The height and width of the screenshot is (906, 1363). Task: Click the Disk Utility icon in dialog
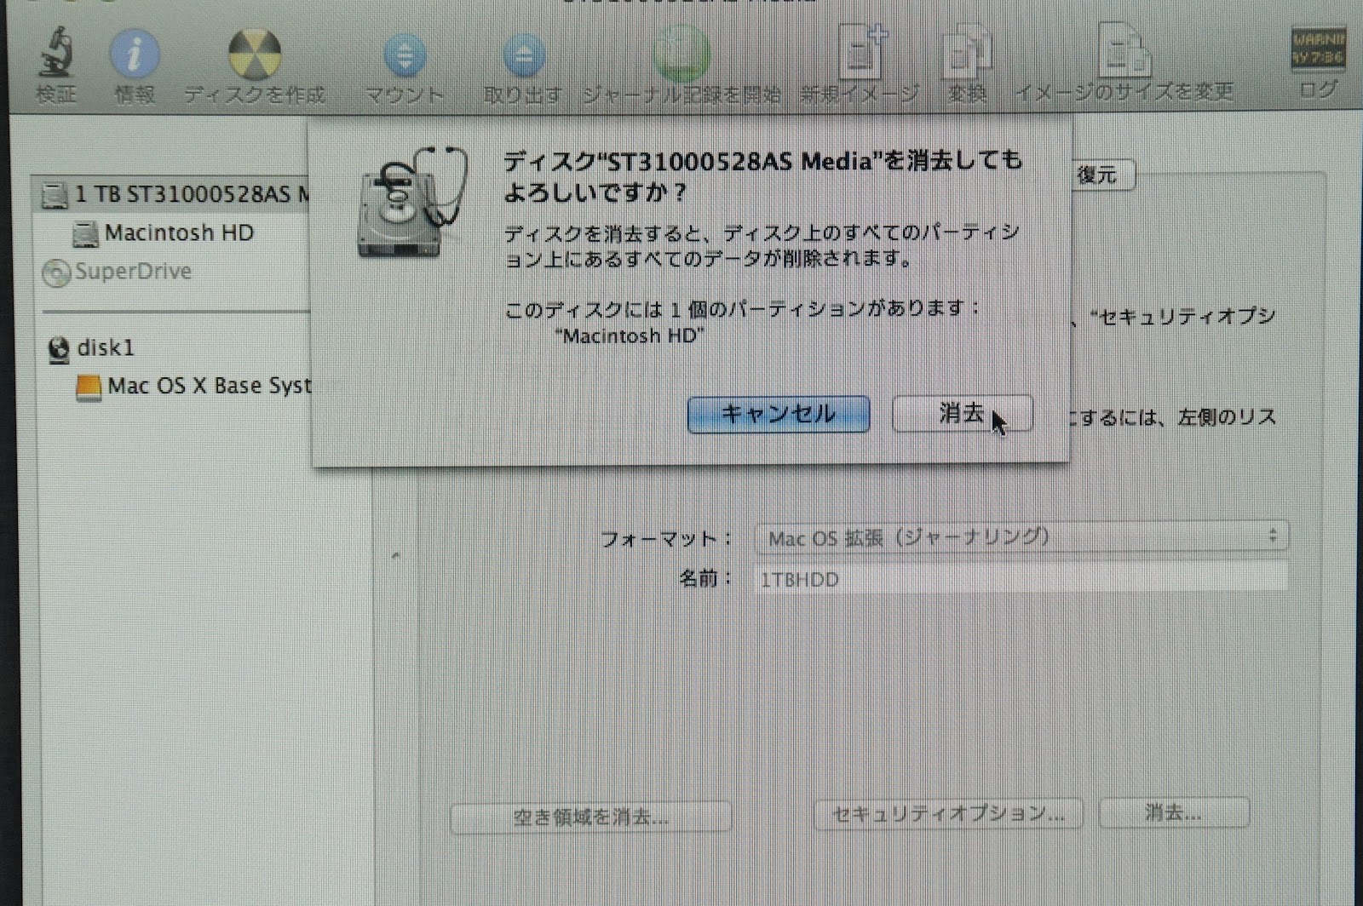[x=412, y=202]
